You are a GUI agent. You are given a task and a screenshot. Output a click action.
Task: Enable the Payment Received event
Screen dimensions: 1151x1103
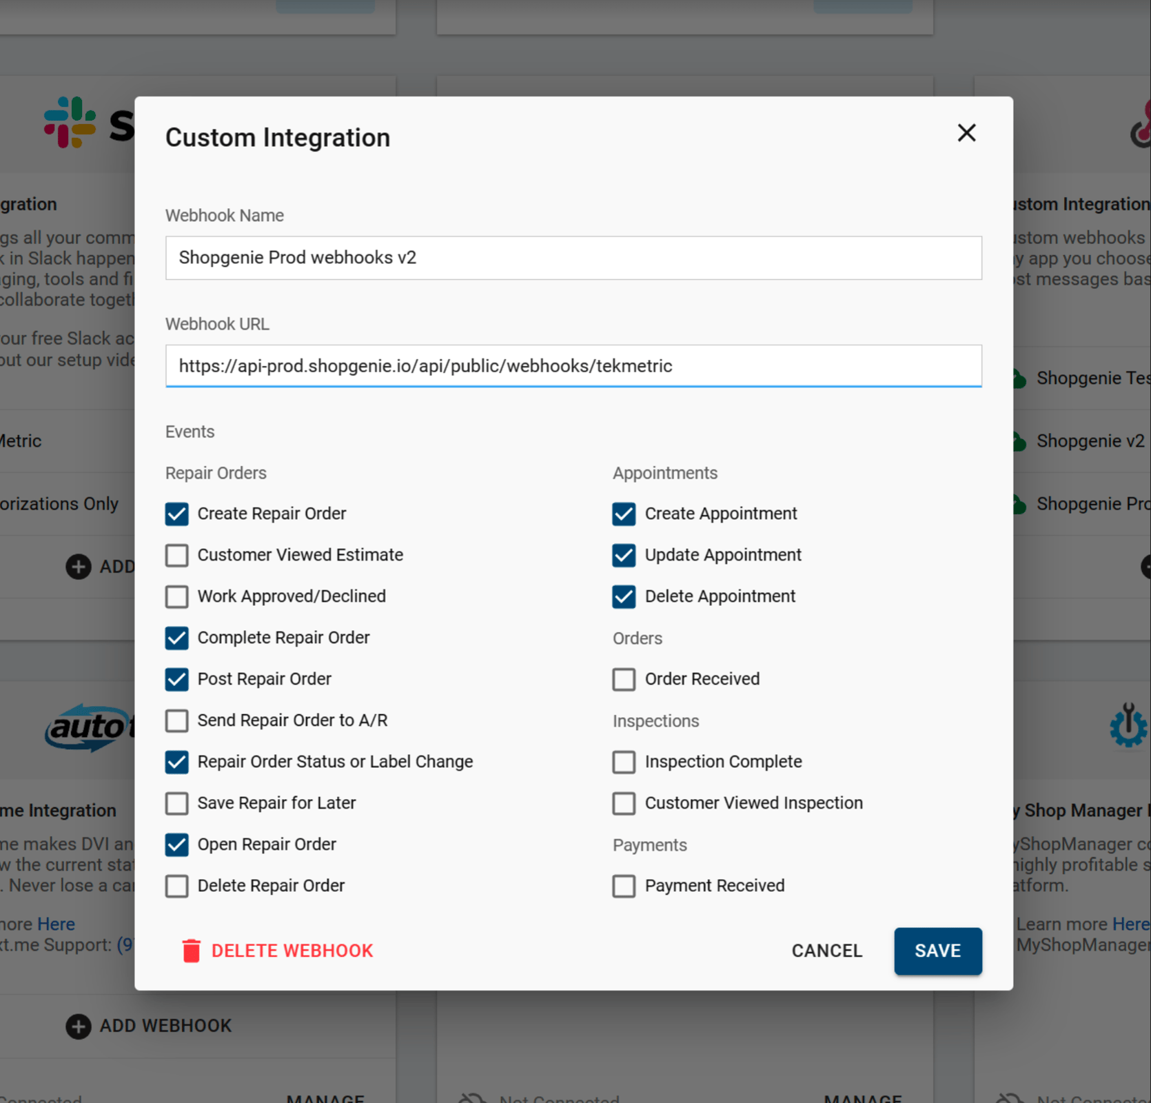pos(624,886)
